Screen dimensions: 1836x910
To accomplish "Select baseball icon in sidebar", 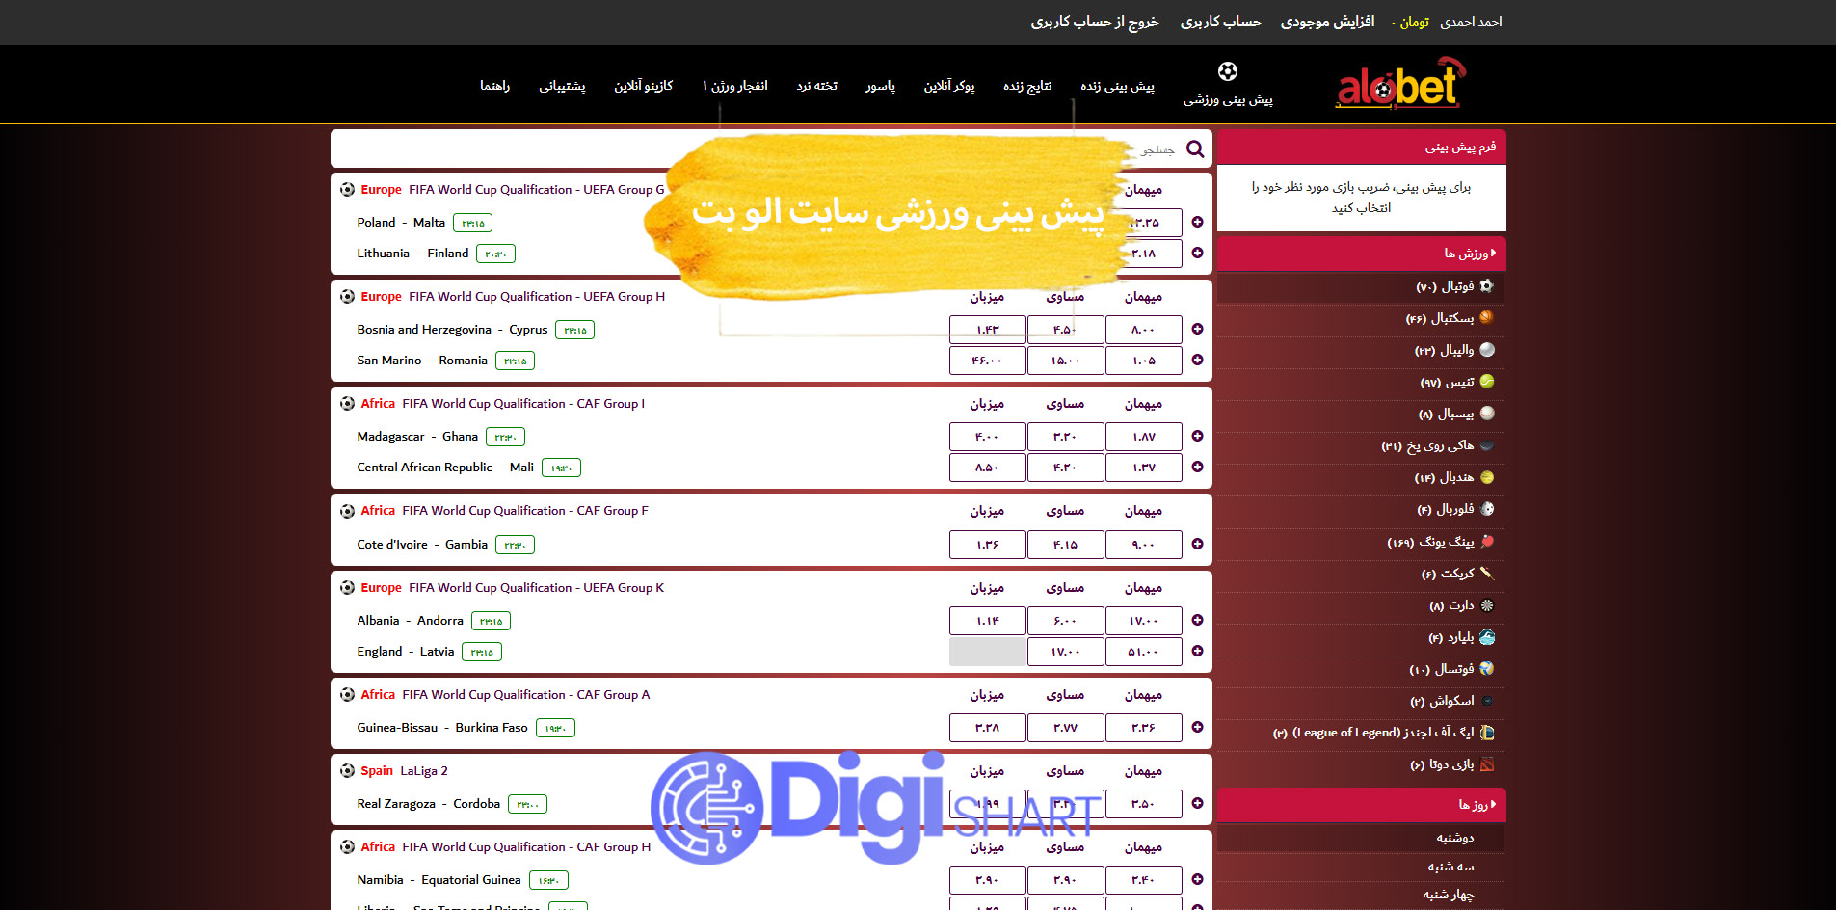I will pos(1487,414).
